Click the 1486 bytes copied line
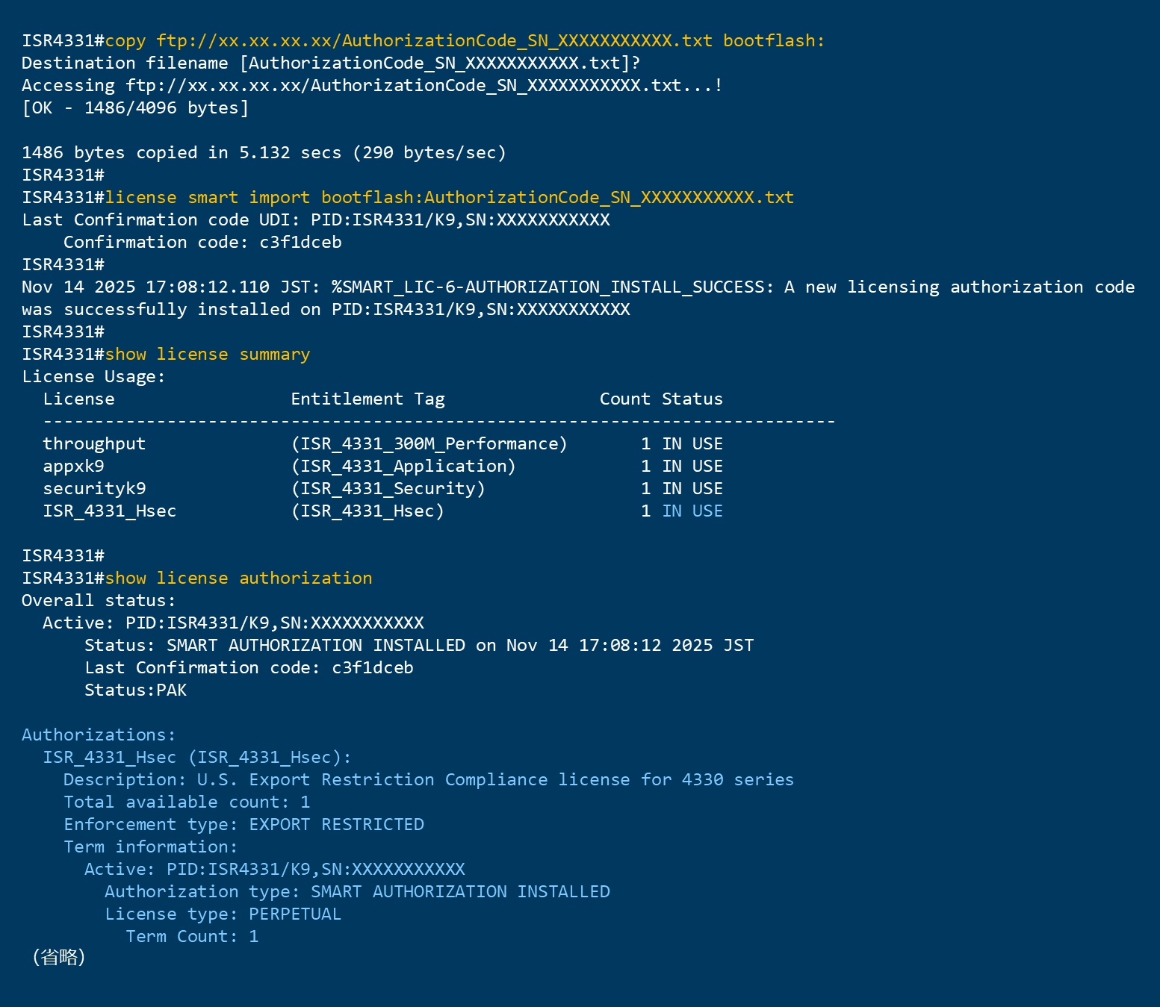 (x=264, y=152)
